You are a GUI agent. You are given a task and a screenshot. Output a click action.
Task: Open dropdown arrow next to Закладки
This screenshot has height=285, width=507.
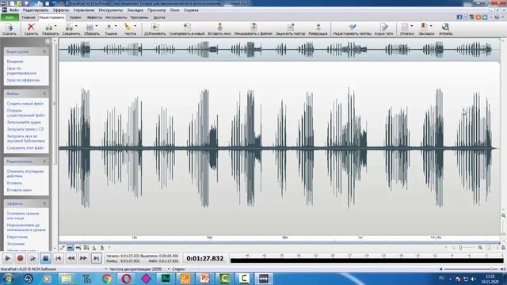[x=431, y=26]
